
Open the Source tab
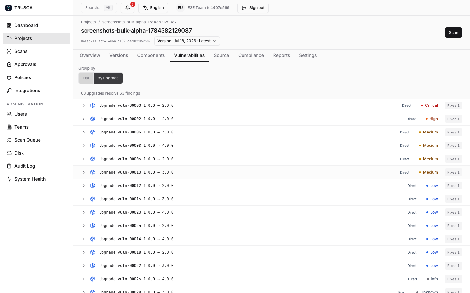point(221,55)
